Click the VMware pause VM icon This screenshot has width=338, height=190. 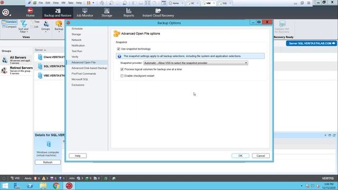(x=89, y=3)
